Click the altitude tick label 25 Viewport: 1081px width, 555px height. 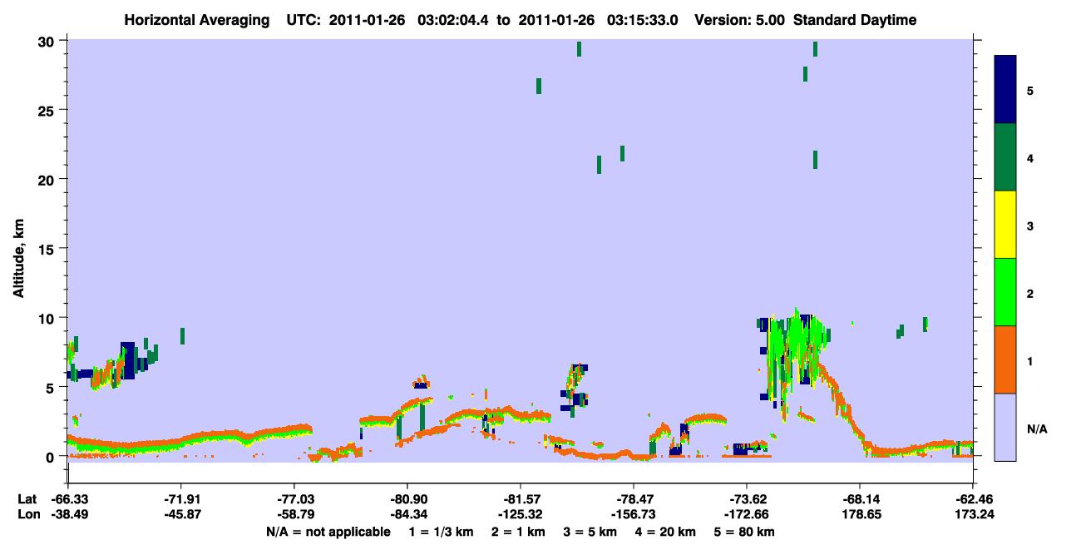(x=48, y=110)
